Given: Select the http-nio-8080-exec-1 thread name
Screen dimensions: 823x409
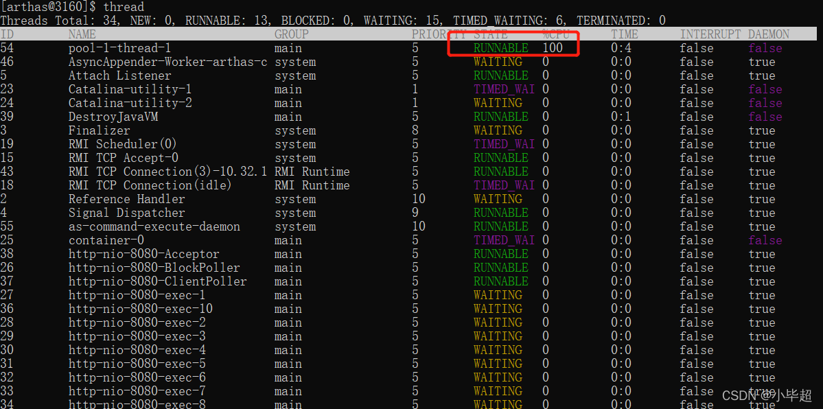Looking at the screenshot, I should (137, 295).
